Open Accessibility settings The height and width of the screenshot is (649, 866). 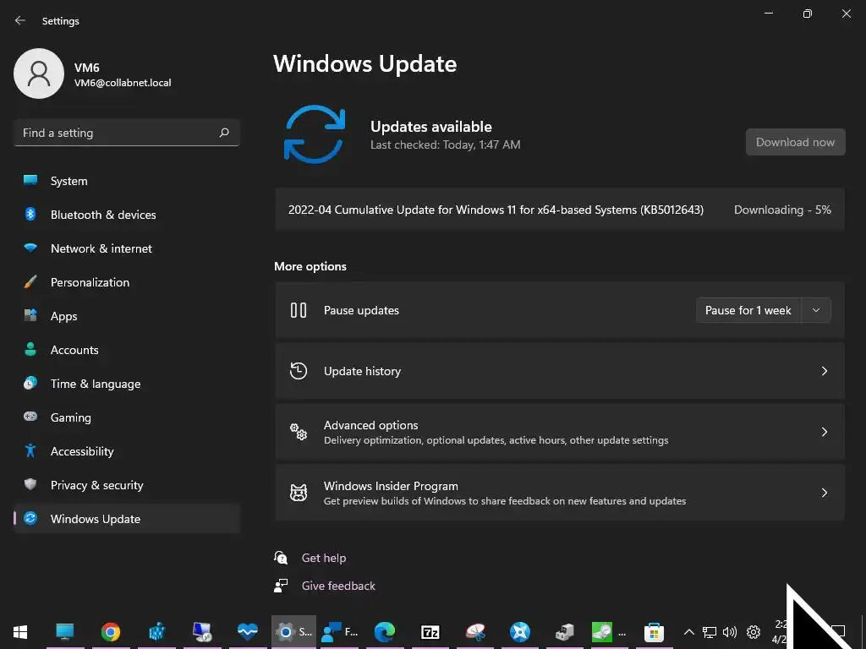tap(127, 451)
